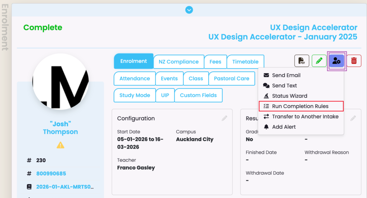The height and width of the screenshot is (198, 367).
Task: Open student number 800990685 link
Action: [x=51, y=174]
